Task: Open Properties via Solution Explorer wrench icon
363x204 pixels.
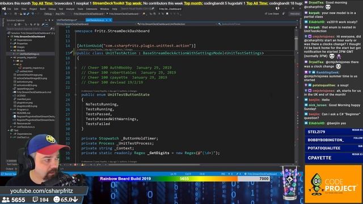Action: (x=43, y=24)
